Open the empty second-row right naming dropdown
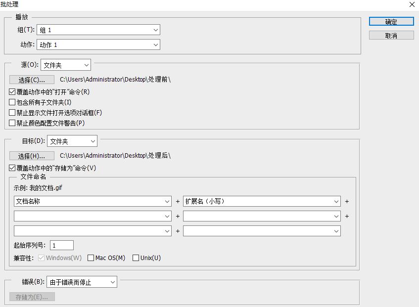The height and width of the screenshot is (307, 419). coord(262,216)
